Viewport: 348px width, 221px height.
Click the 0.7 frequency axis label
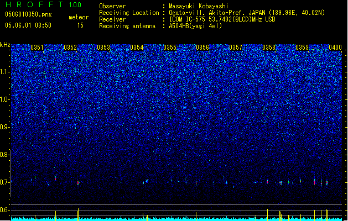pyautogui.click(x=5, y=182)
